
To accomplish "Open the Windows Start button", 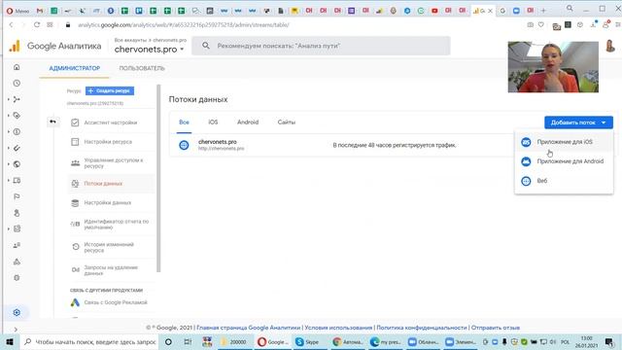I will [10, 341].
